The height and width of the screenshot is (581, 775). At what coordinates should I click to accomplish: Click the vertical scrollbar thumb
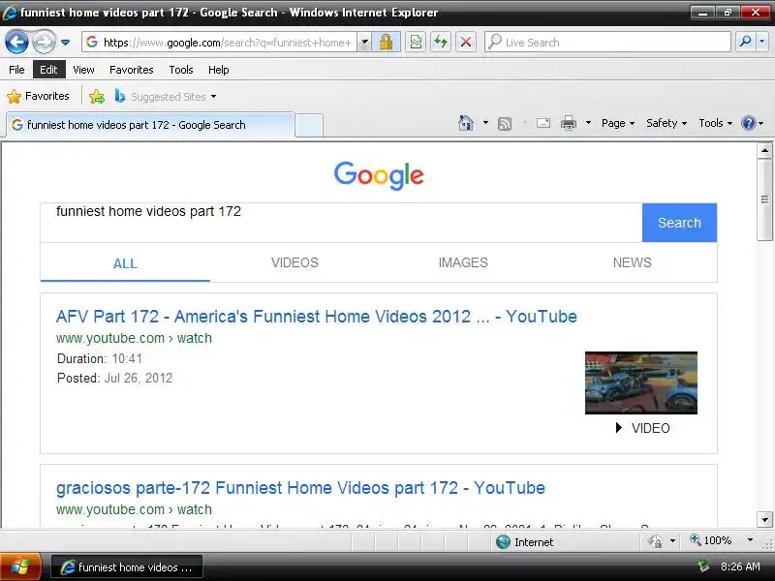[x=764, y=199]
